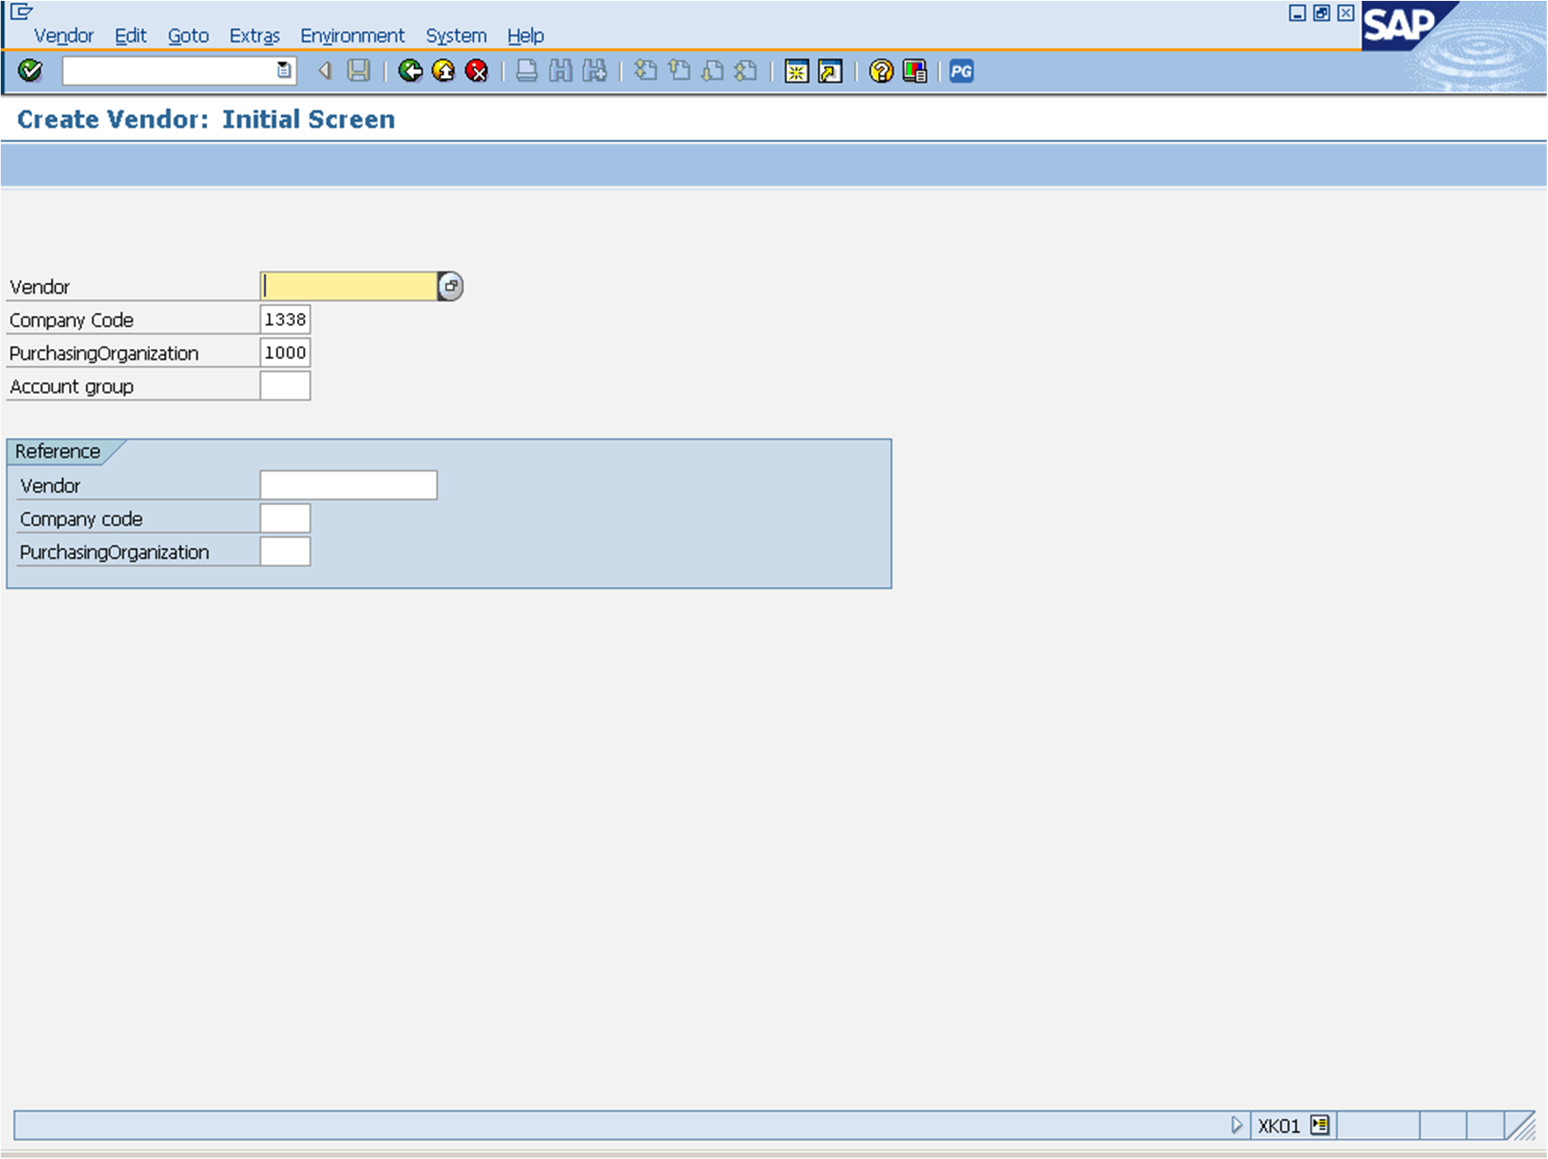Open the Goto menu
This screenshot has width=1548, height=1159.
(x=188, y=36)
